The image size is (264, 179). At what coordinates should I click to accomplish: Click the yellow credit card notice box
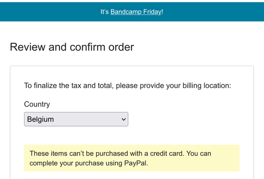click(x=132, y=158)
